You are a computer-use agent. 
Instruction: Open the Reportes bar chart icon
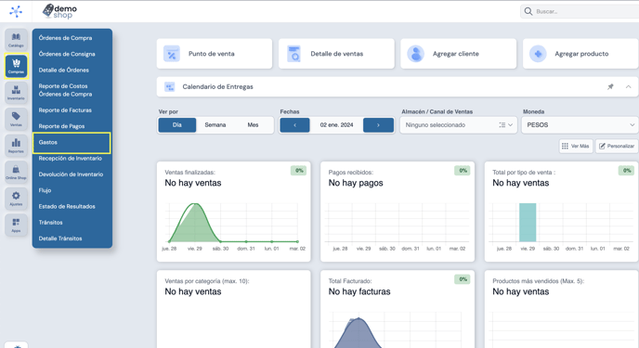[16, 146]
